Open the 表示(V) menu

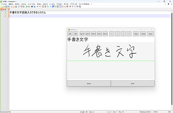(x=24, y=4)
